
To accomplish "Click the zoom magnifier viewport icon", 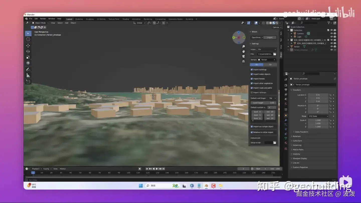I will [243, 47].
